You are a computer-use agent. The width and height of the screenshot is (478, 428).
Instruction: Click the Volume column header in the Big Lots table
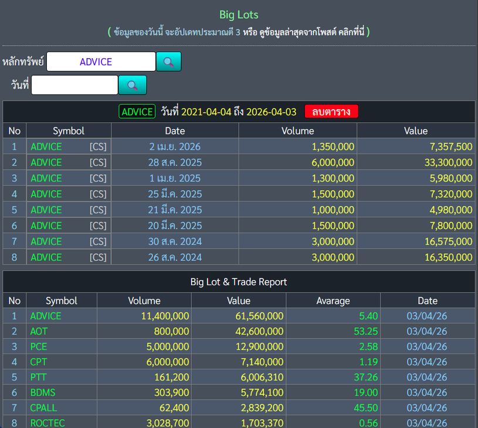(x=297, y=131)
